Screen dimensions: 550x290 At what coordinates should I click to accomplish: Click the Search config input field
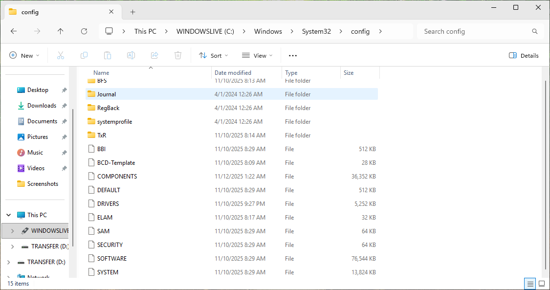point(474,31)
